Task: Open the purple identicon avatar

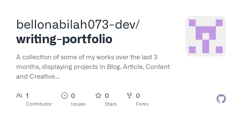Action: [206, 36]
